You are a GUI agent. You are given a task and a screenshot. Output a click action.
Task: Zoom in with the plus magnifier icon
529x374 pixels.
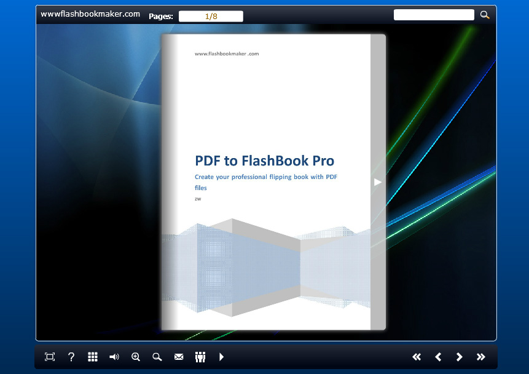tap(136, 357)
